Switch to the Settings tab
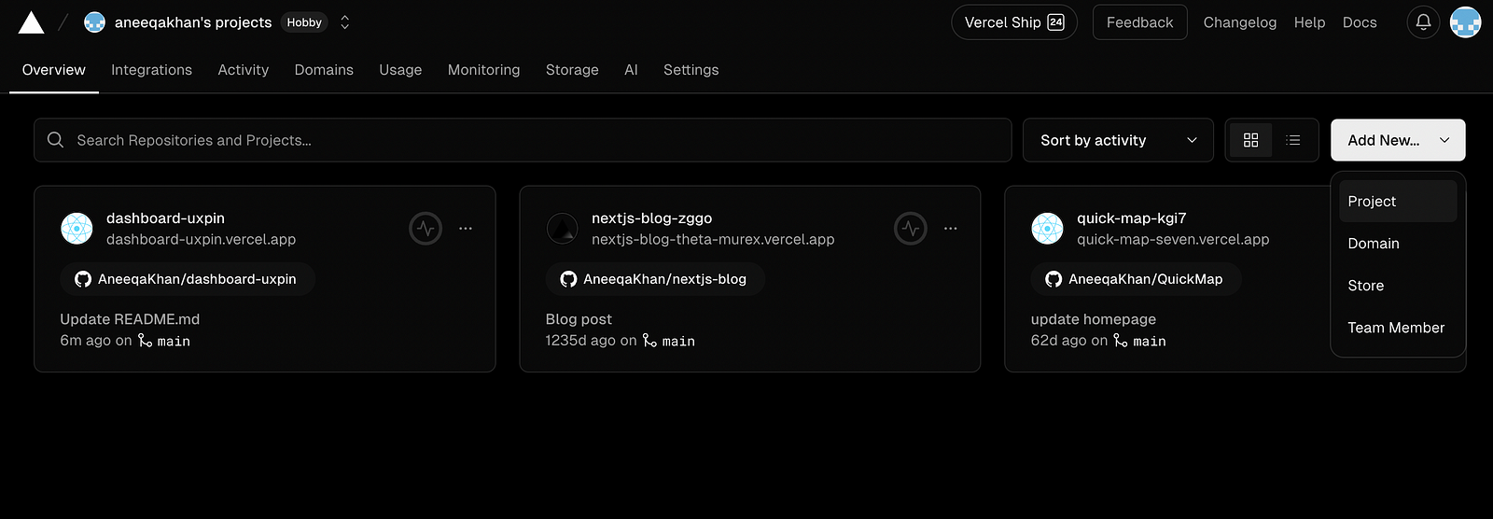The image size is (1493, 519). point(691,70)
